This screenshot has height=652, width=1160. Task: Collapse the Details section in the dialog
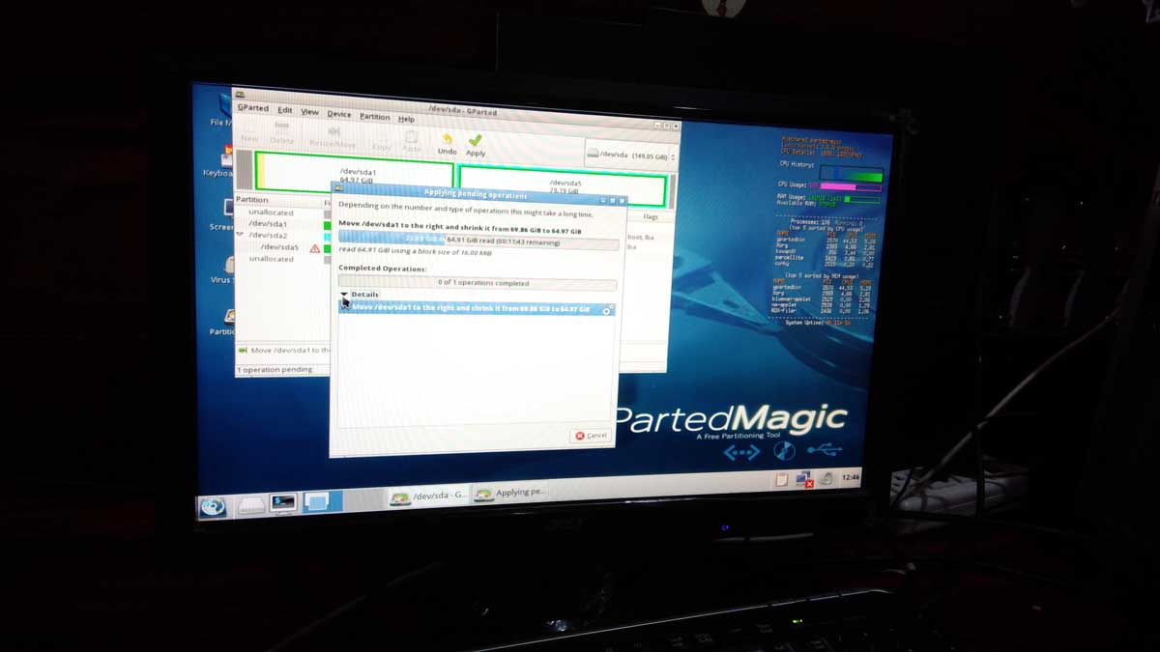pos(344,294)
